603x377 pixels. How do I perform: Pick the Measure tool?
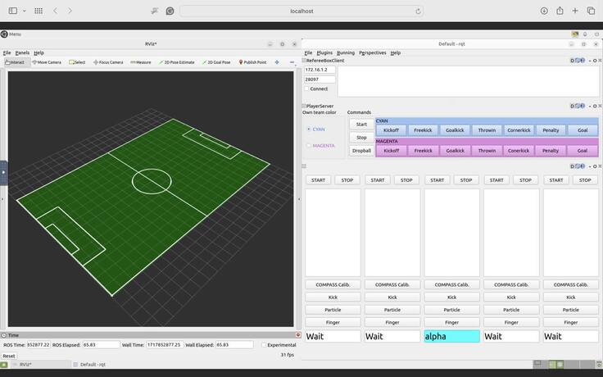tap(141, 62)
